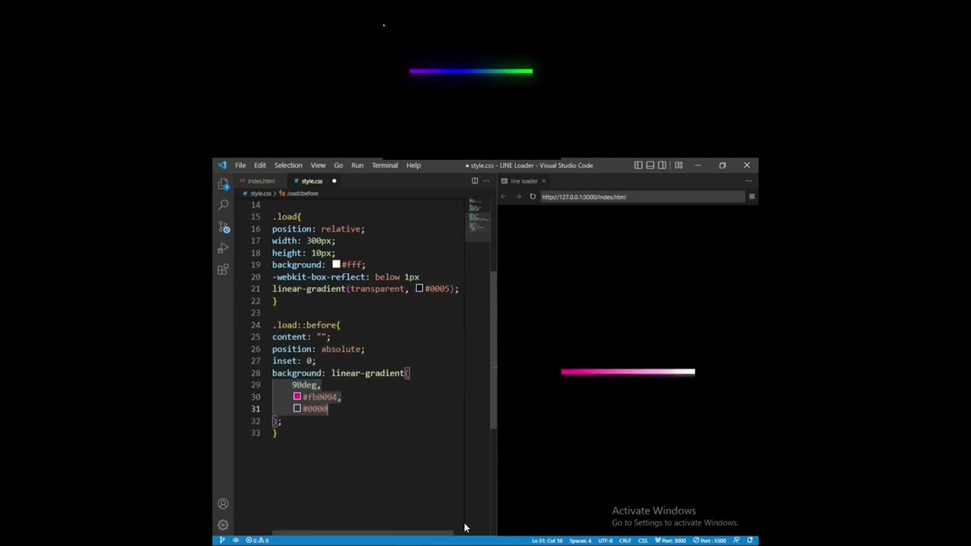The height and width of the screenshot is (546, 971).
Task: Open the Run and Debug view
Action: pyautogui.click(x=223, y=248)
